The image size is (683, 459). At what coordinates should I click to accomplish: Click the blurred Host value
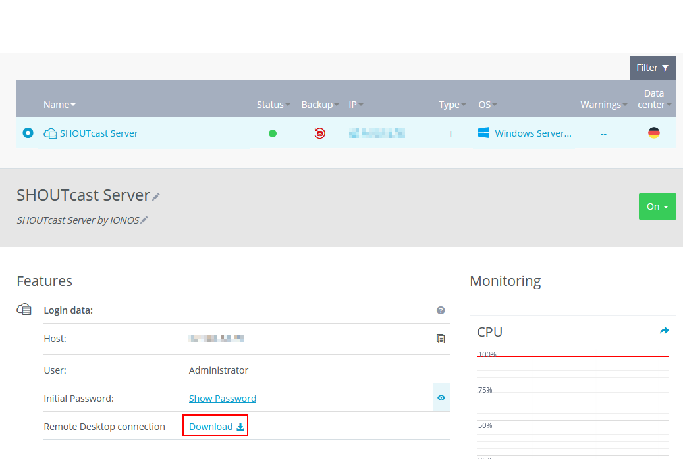[215, 339]
